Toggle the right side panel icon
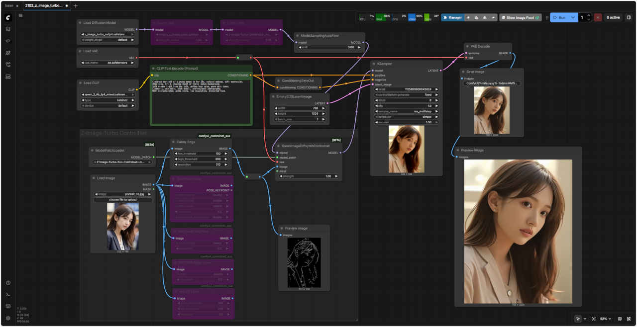 point(629,17)
